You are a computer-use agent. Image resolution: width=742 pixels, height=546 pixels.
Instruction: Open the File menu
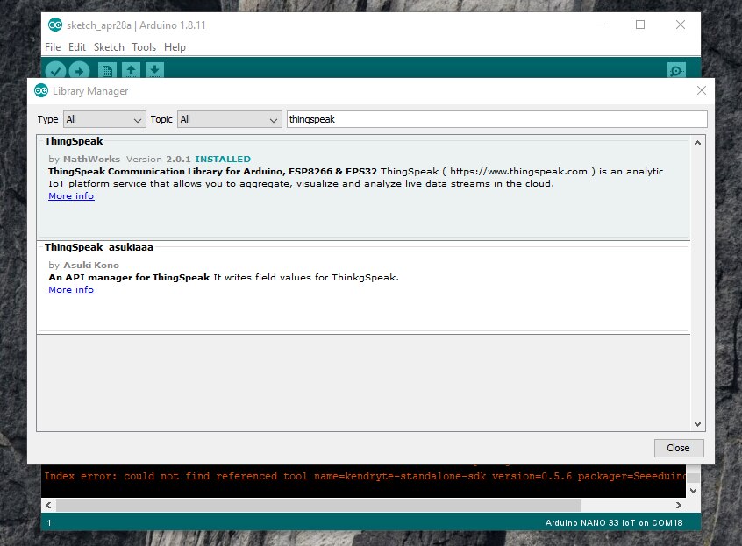point(53,47)
